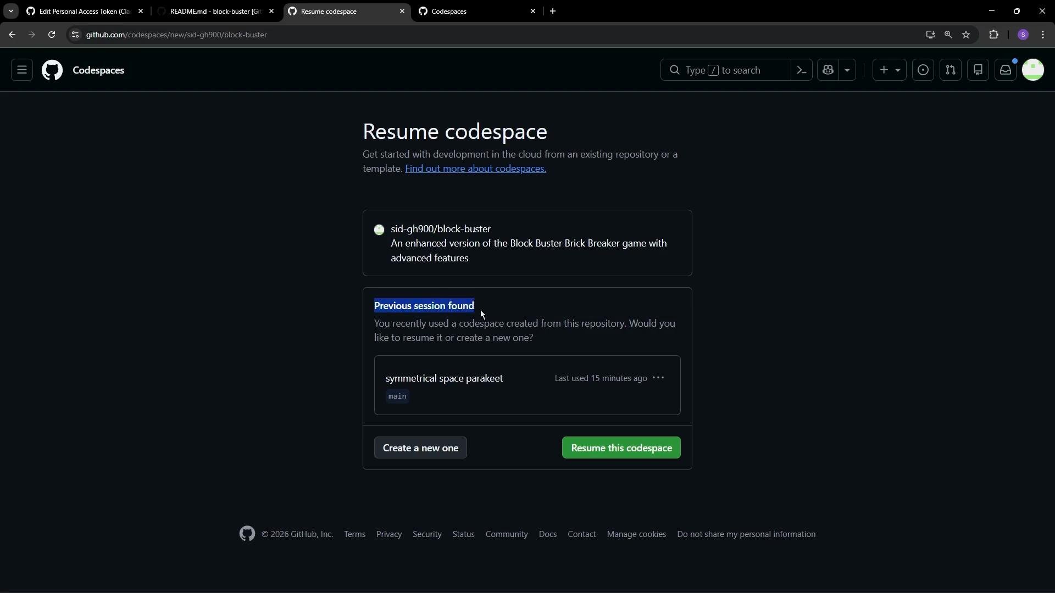Click the 'Last used 15 minutes ago' text

coord(601,378)
